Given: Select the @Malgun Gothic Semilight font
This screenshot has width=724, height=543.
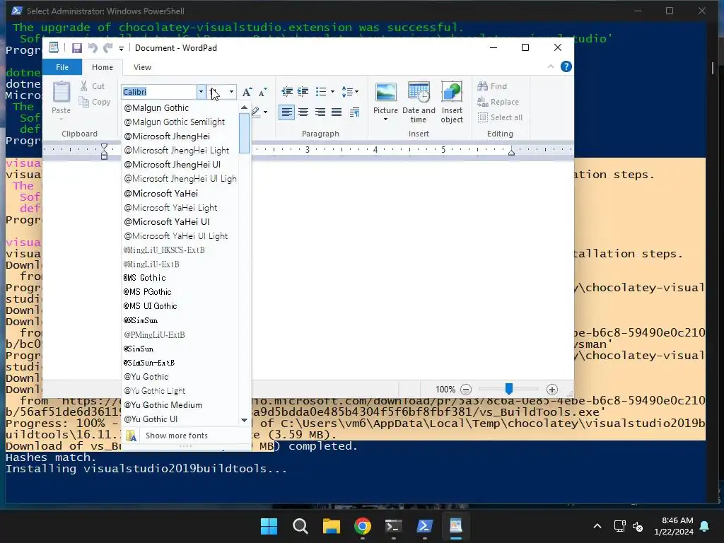Looking at the screenshot, I should click(x=180, y=122).
